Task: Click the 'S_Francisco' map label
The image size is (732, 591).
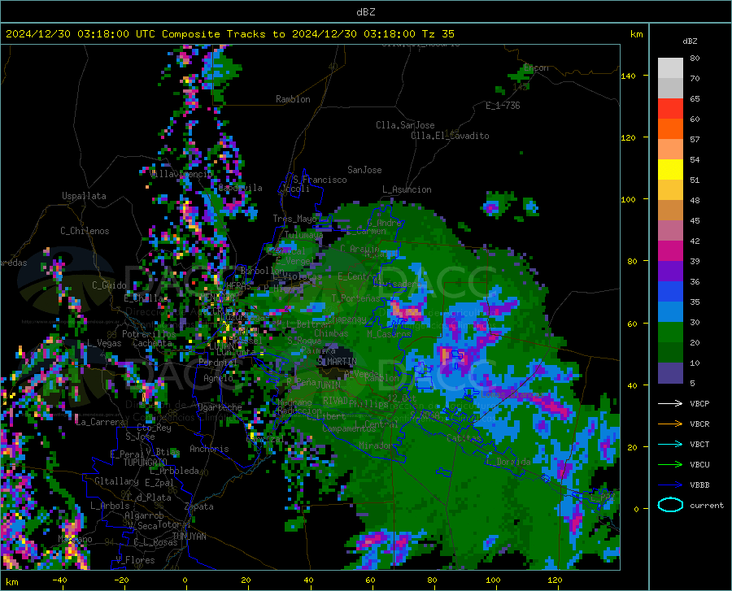Action: point(320,180)
